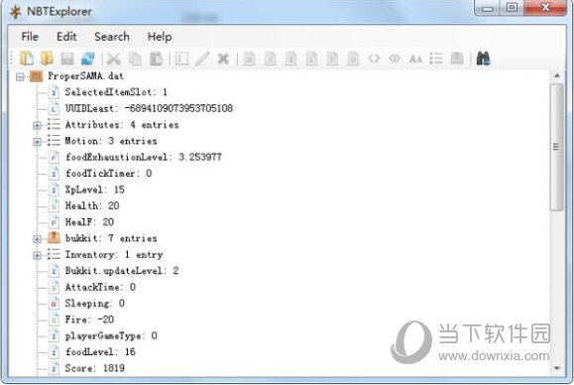Click the Add Compound Tag icon
This screenshot has width=574, height=385.
pyautogui.click(x=457, y=59)
